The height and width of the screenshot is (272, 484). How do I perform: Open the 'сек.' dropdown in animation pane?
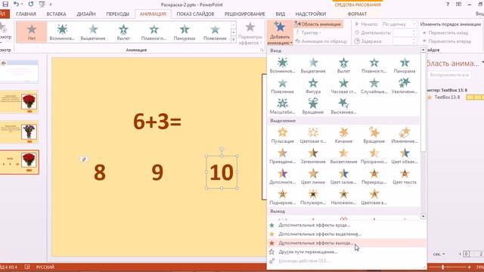pos(439,254)
